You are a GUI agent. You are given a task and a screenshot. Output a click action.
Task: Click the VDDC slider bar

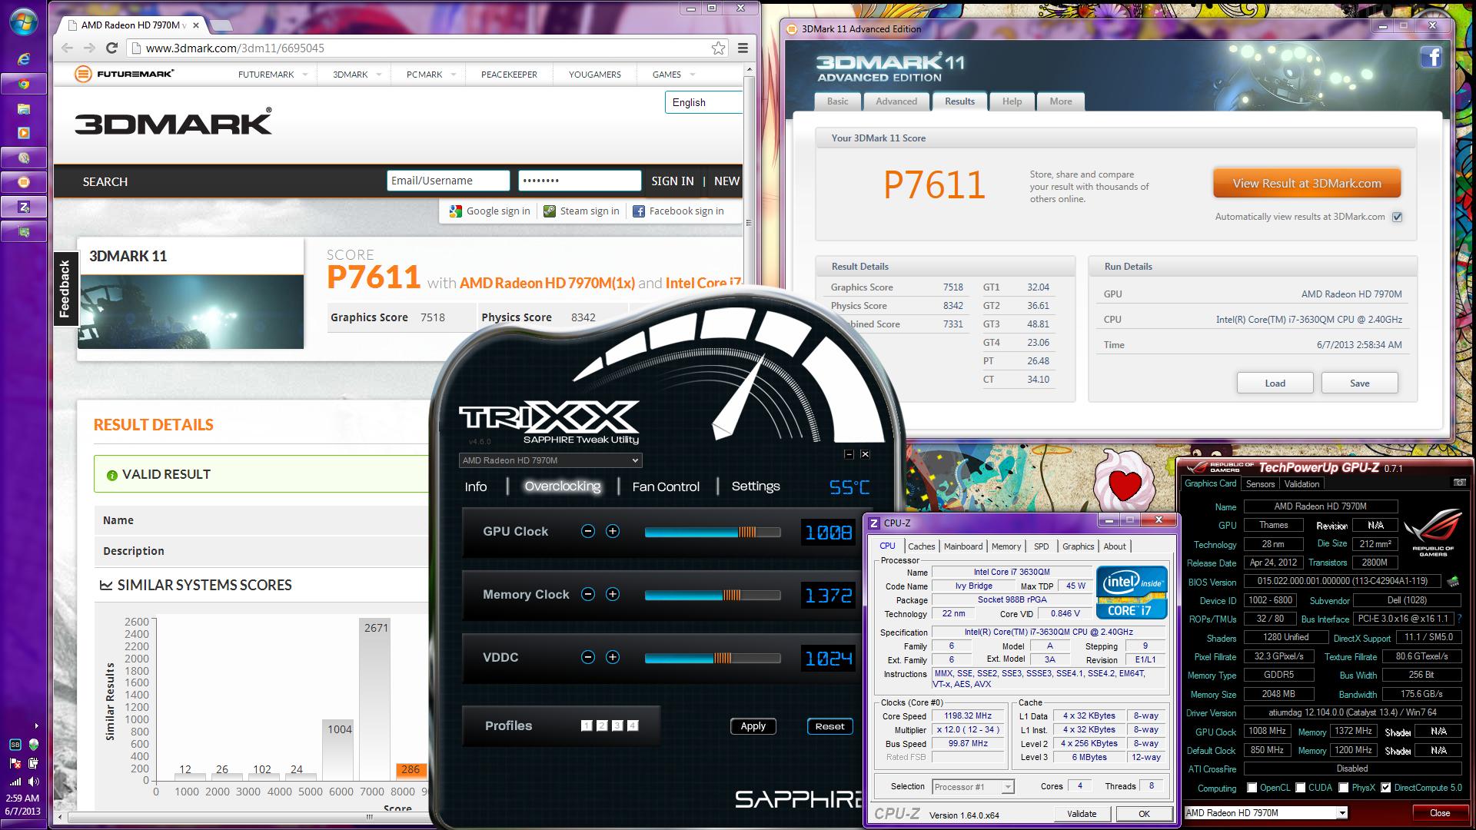712,658
